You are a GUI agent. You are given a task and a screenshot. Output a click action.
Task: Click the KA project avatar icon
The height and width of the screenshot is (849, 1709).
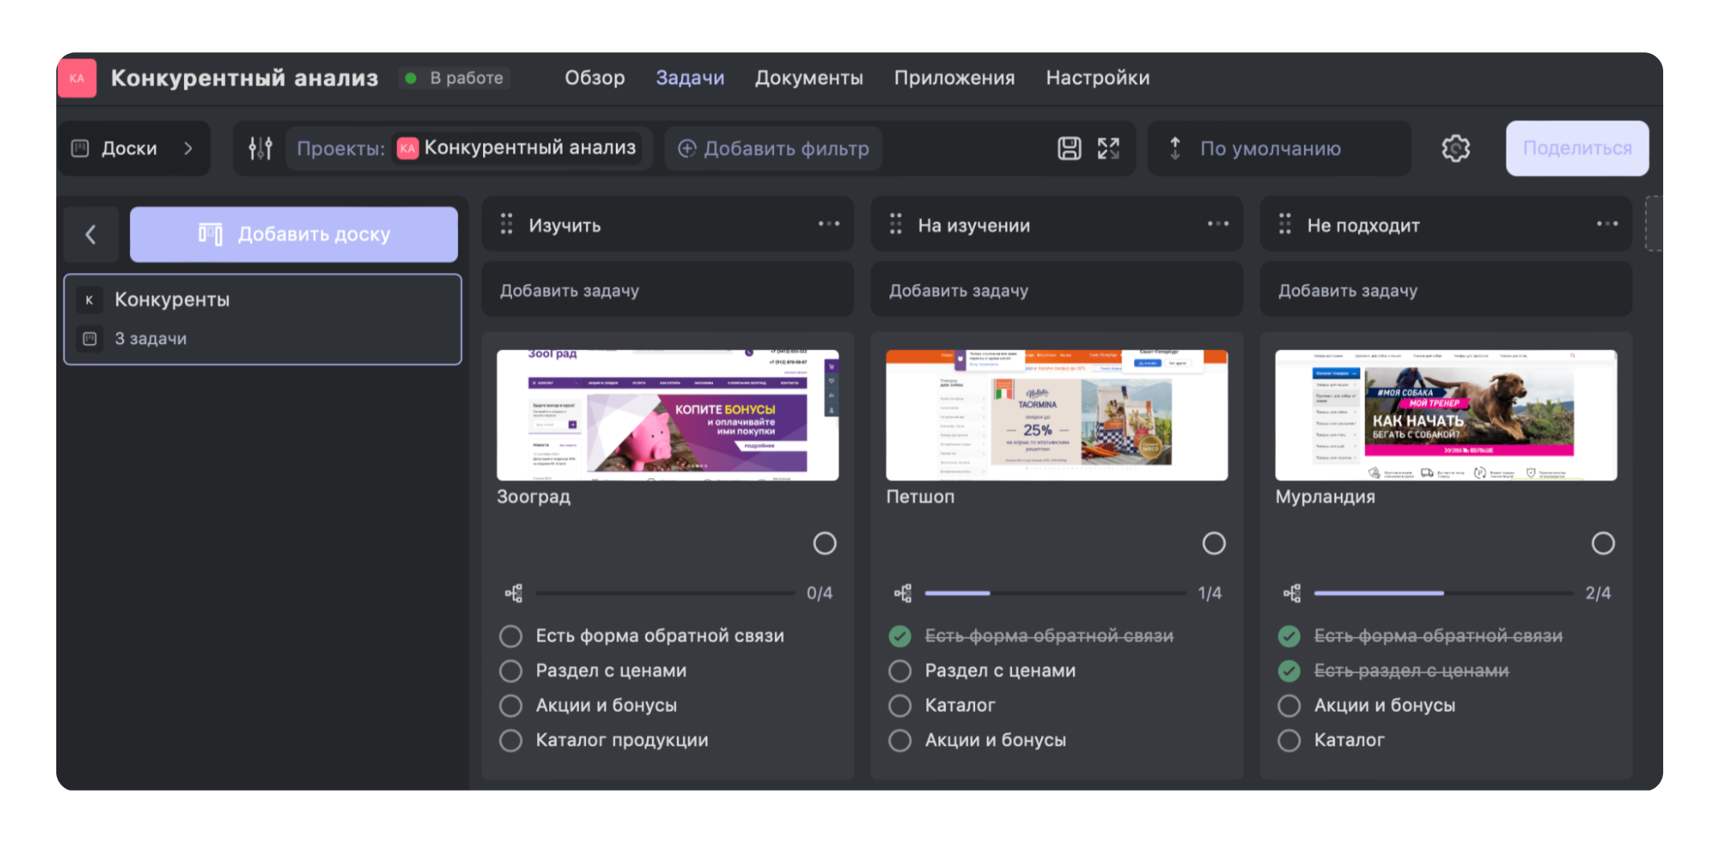coord(77,78)
